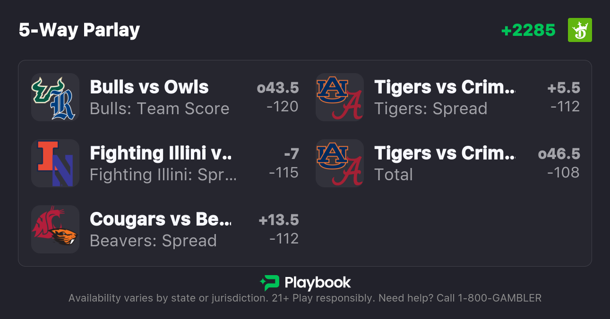Image resolution: width=610 pixels, height=319 pixels.
Task: Open the Bulls vs Owls matchup title
Action: coord(149,87)
